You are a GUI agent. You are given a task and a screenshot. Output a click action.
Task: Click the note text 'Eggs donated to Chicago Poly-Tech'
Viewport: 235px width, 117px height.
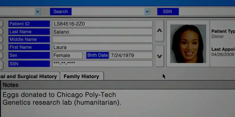click(59, 95)
